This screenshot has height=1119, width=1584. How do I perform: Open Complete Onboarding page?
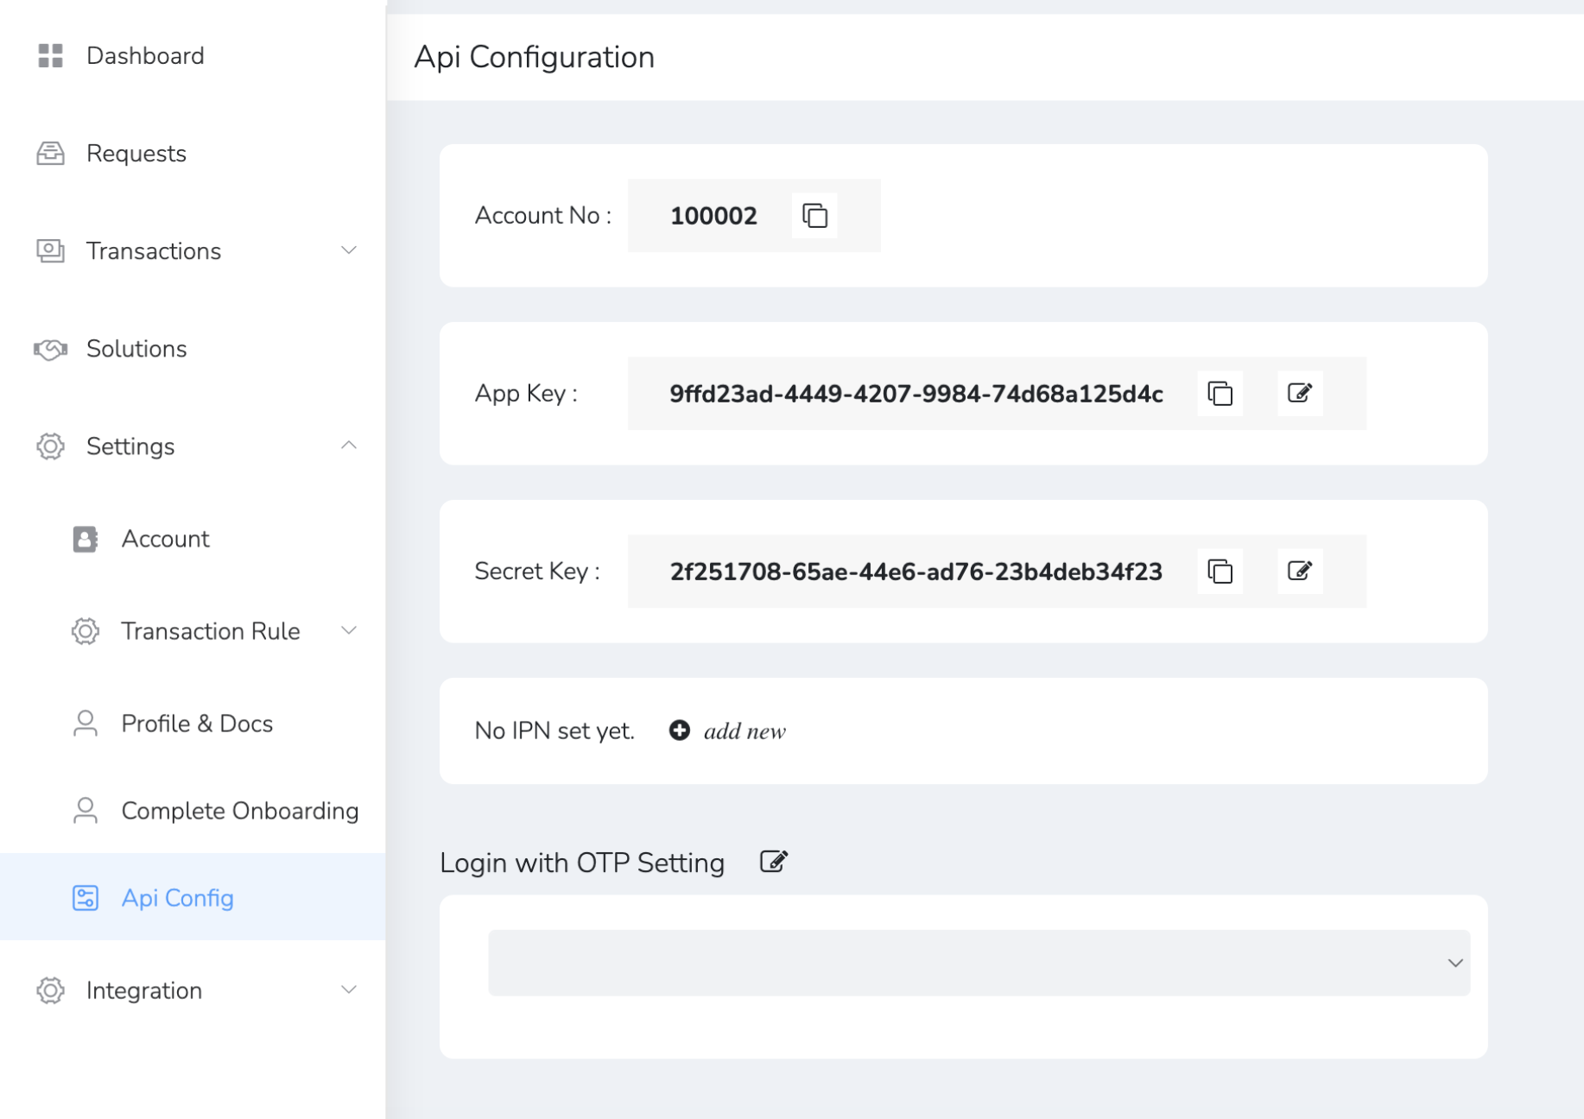click(240, 810)
